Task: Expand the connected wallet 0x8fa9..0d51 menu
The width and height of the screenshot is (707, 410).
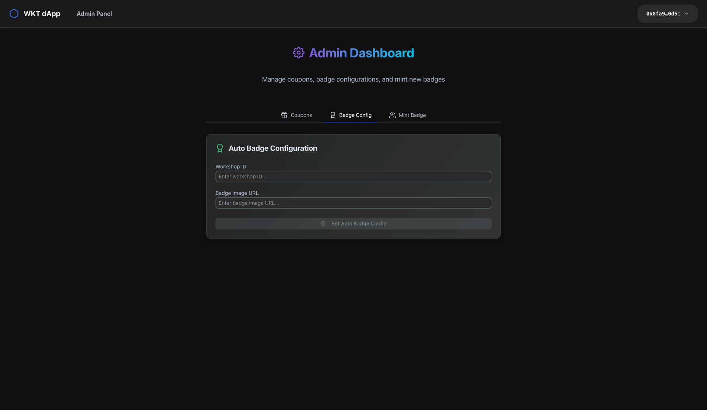Action: (x=667, y=14)
